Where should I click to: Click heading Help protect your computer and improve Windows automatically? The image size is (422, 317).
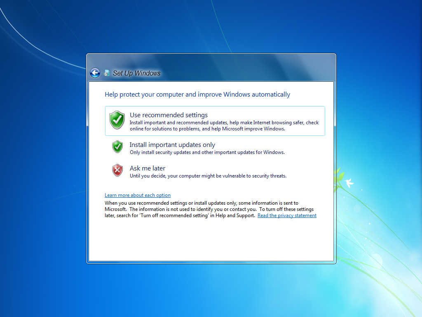pyautogui.click(x=197, y=95)
